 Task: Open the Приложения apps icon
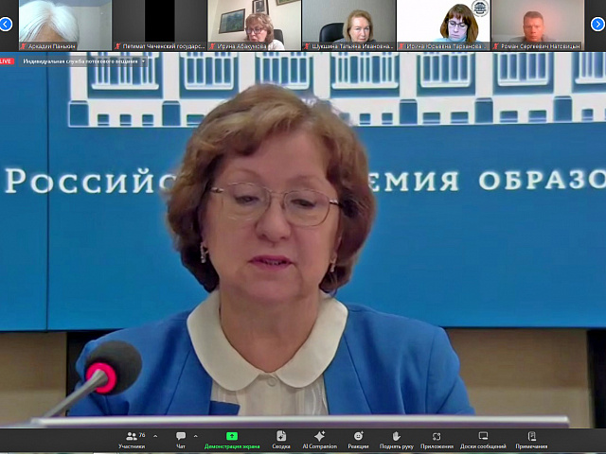pos(437,436)
